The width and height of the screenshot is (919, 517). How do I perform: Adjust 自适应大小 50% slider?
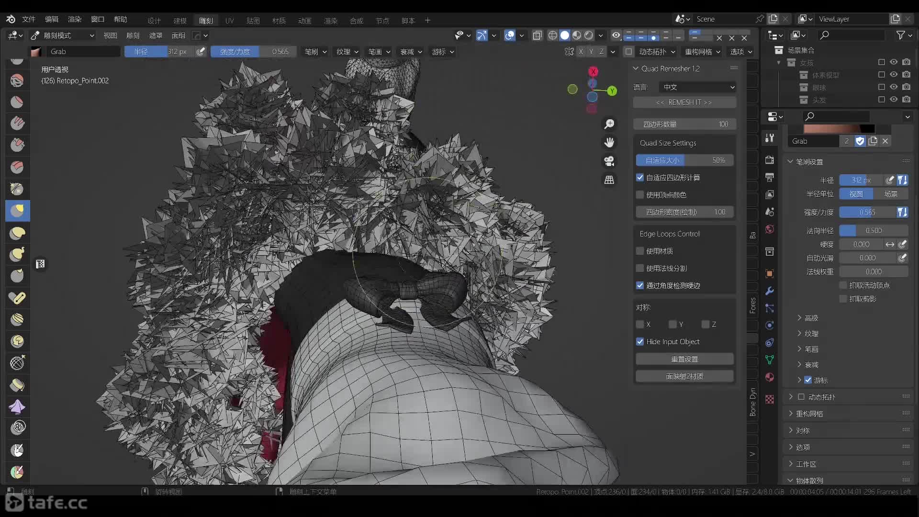coord(684,160)
